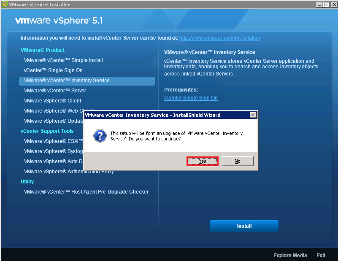Viewport: 338px width, 261px height.
Task: Select vCenter Single Sign On in product list
Action: click(x=53, y=70)
